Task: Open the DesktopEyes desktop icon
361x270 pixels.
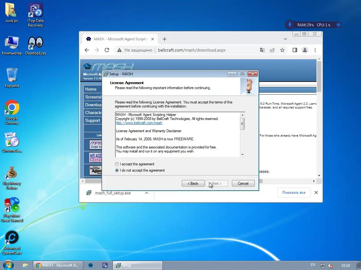Action: coord(36,45)
